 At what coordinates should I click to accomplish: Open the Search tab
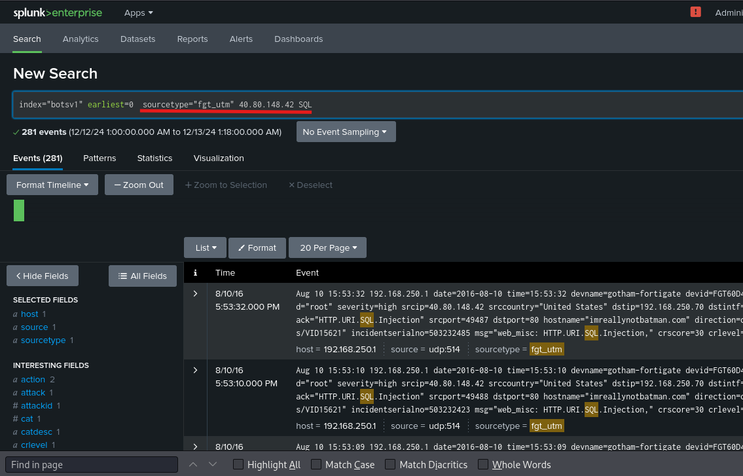[x=27, y=39]
